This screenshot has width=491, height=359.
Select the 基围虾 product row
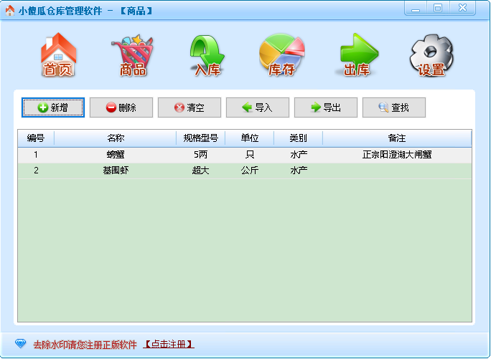(116, 171)
